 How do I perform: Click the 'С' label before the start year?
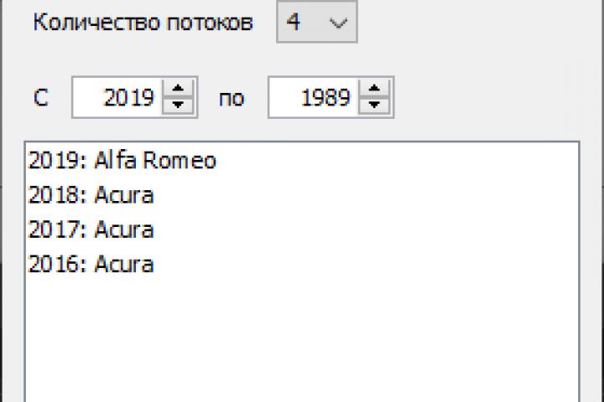pyautogui.click(x=40, y=99)
